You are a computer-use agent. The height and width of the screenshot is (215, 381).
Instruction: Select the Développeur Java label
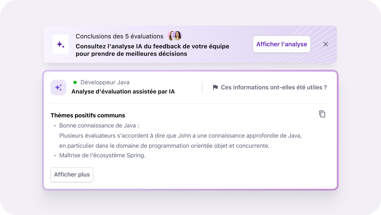point(105,82)
